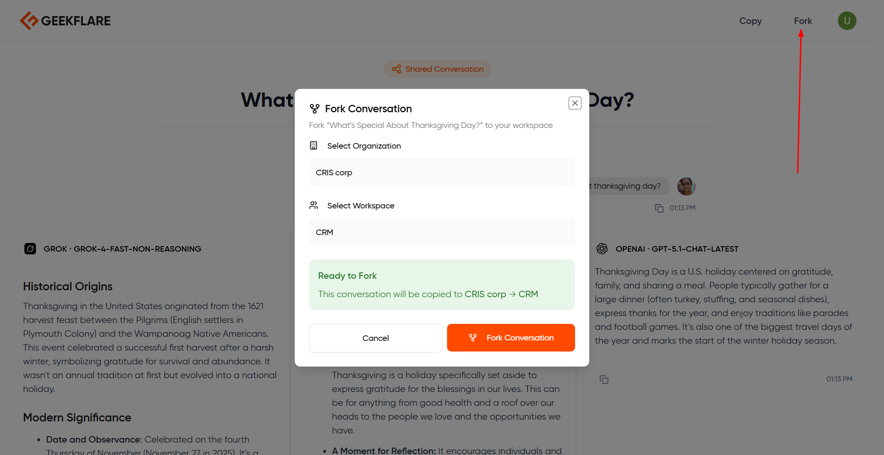Click the Ready to Fork status panel
The width and height of the screenshot is (884, 455).
442,284
